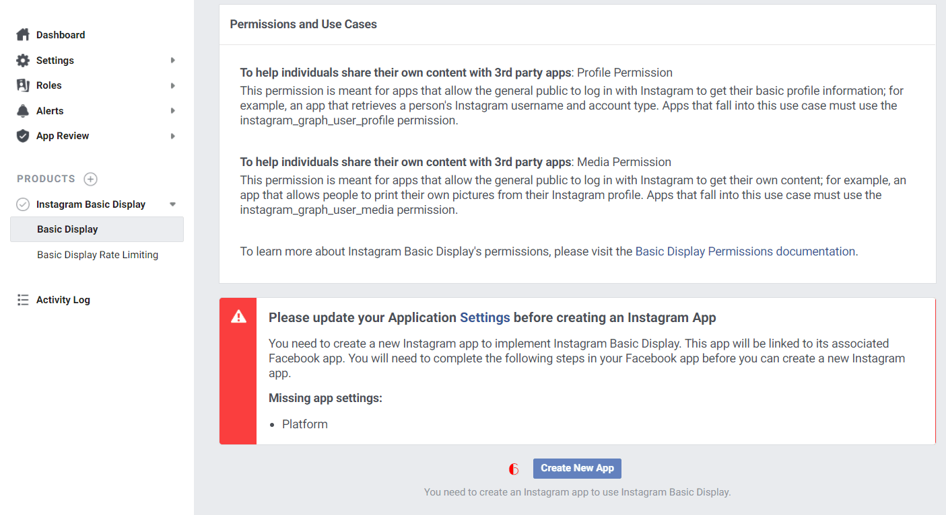Click the Dashboard home icon
The width and height of the screenshot is (946, 515).
click(23, 34)
